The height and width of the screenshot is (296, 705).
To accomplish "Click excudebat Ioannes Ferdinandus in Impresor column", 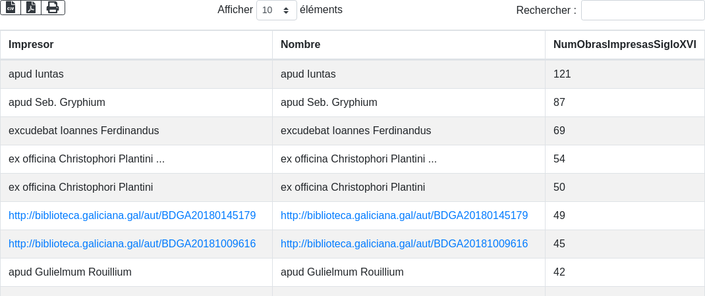I will (x=84, y=131).
